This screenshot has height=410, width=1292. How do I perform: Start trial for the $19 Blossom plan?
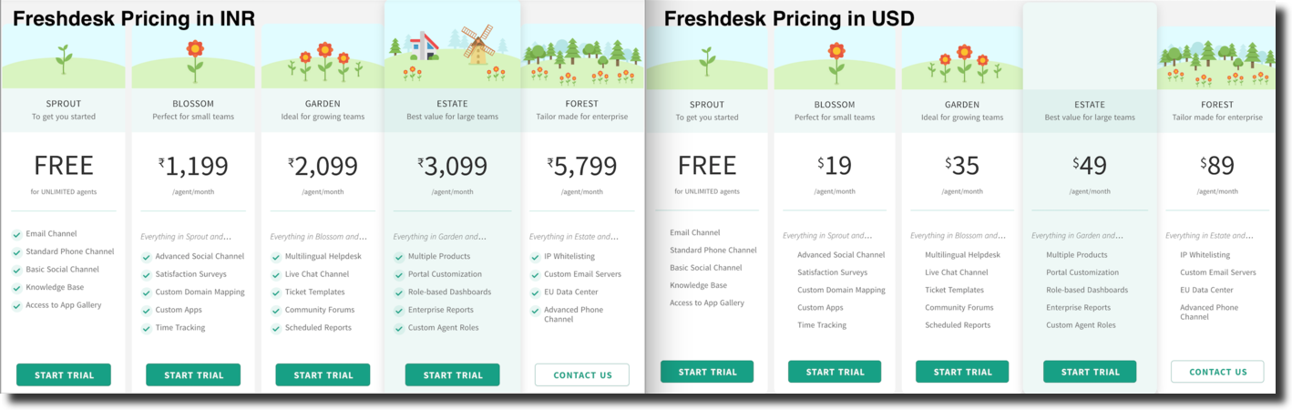835,372
